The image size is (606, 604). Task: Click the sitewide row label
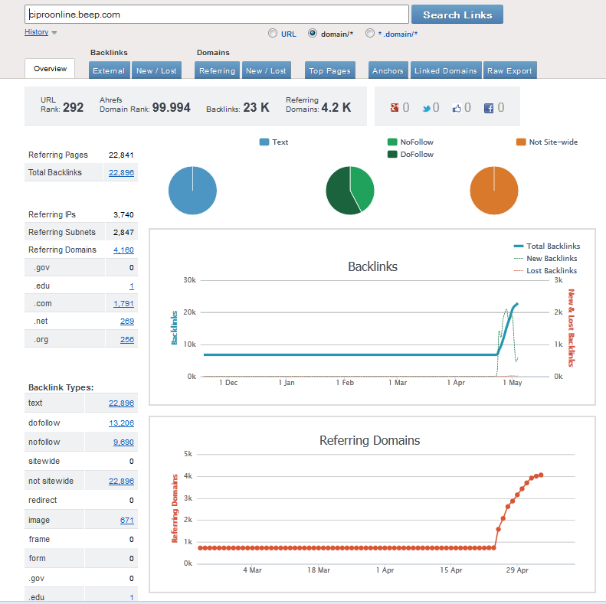[x=44, y=461]
